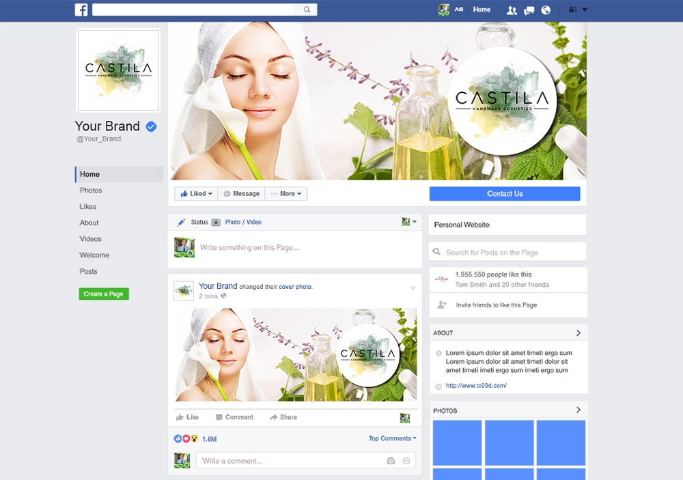Click the Photo/Video camera icon in composer
The width and height of the screenshot is (683, 480).
[215, 222]
